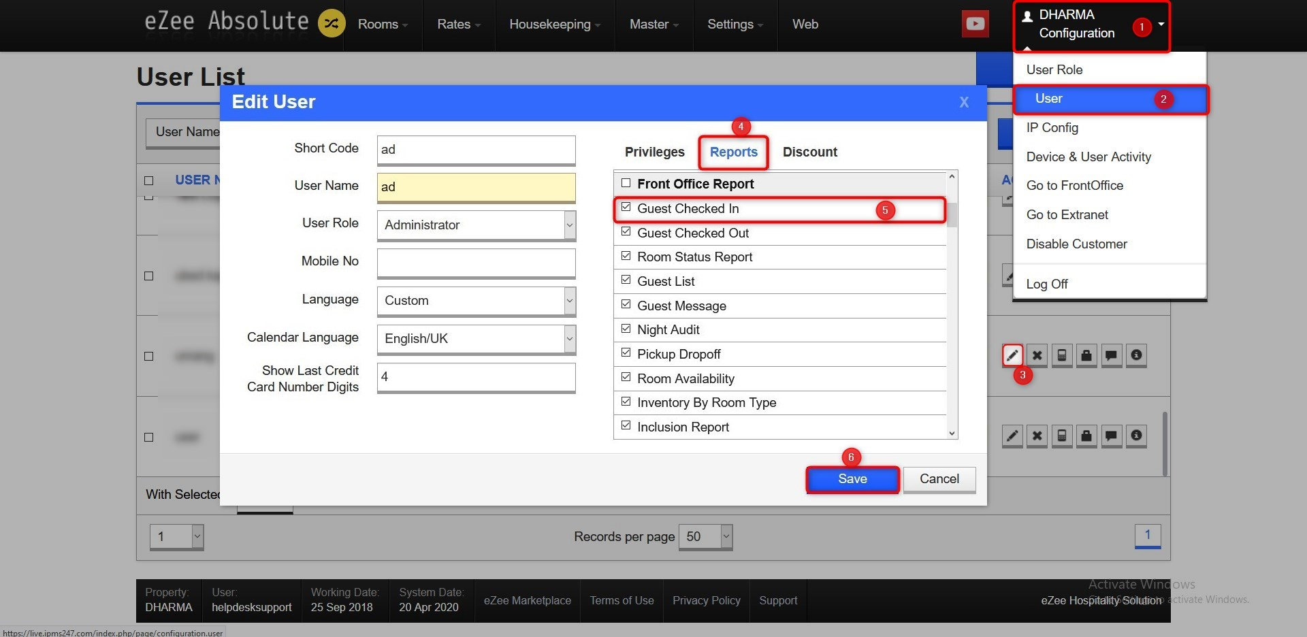Uncheck the Night Audit report
The image size is (1307, 637).
pos(626,329)
